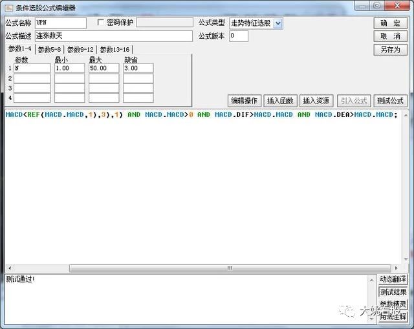The height and width of the screenshot is (329, 414).
Task: Click the parameter 2 maximum field
Action: [x=104, y=78]
